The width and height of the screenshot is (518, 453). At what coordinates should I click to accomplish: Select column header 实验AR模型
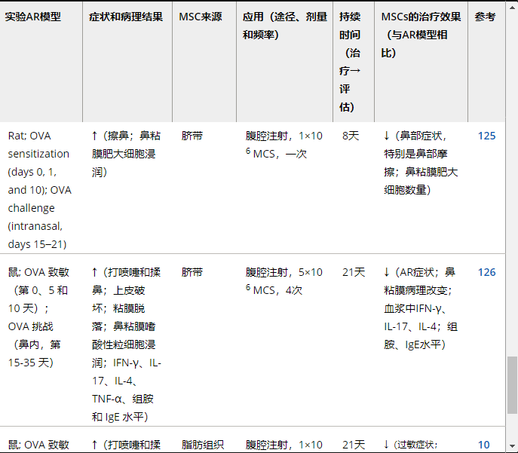tap(41, 62)
